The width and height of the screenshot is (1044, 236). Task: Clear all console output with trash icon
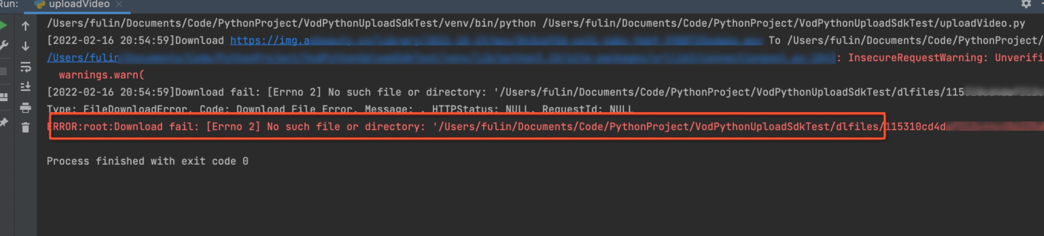tap(25, 127)
